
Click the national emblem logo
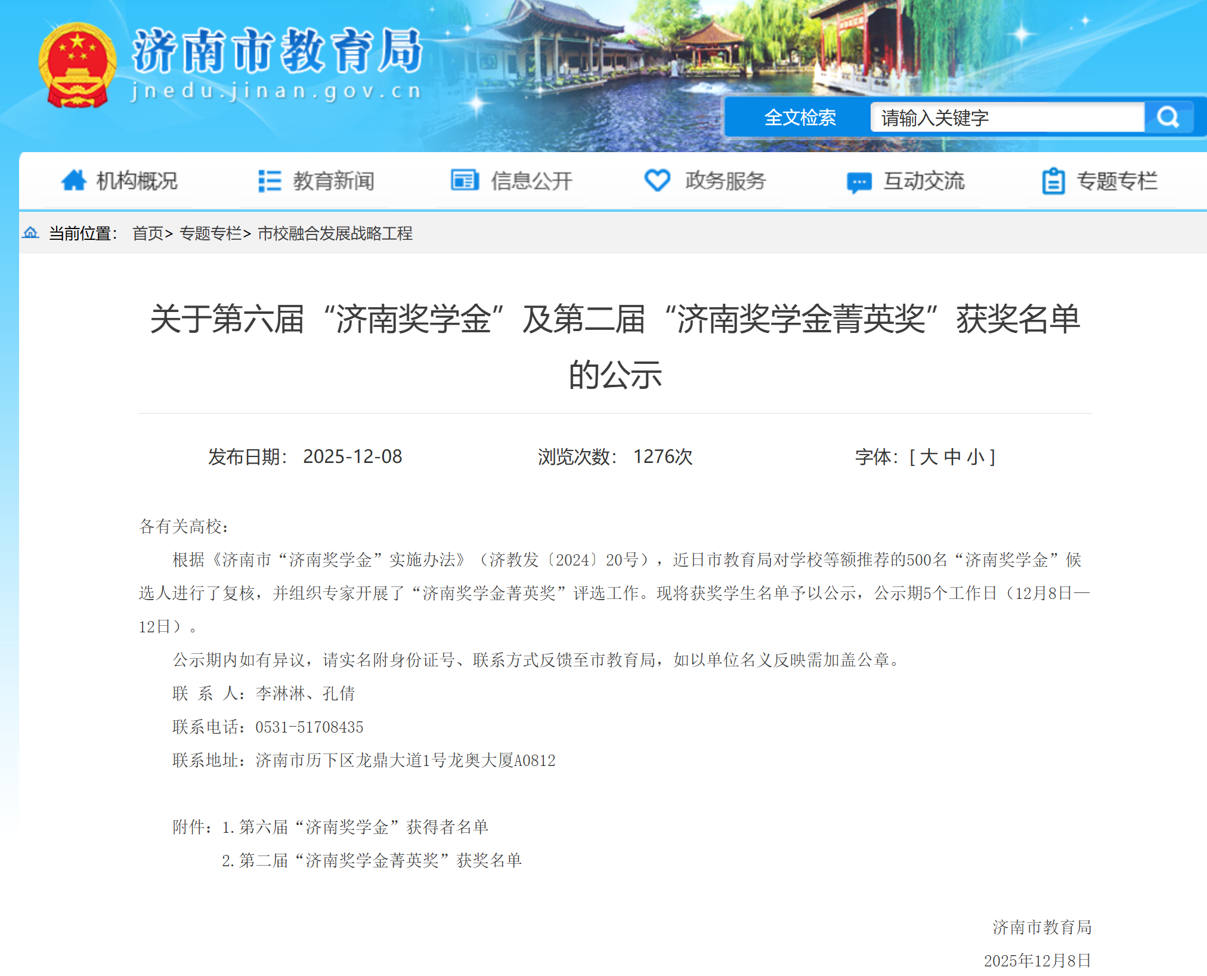click(x=77, y=66)
